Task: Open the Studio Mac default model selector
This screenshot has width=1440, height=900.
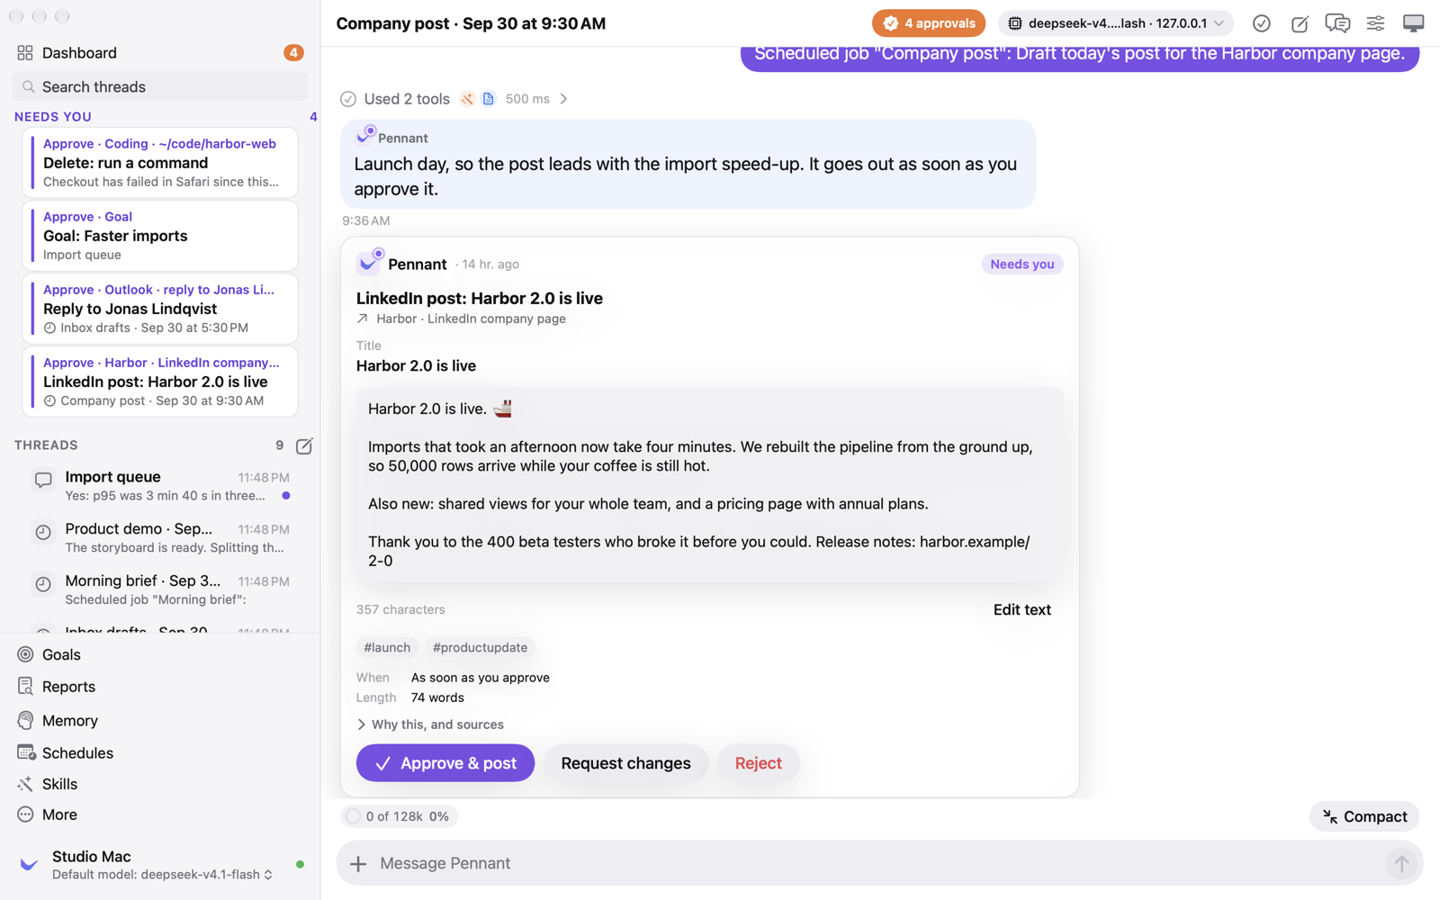Action: click(162, 875)
